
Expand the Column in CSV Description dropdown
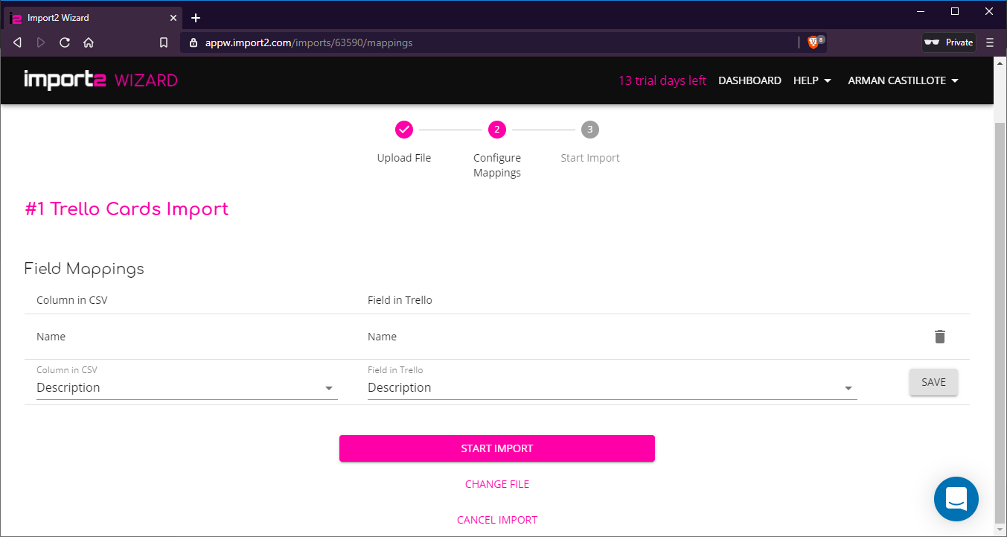187,388
